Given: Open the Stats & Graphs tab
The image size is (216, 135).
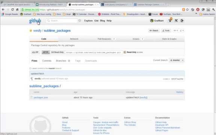Looking at the screenshot, I should click(169, 39).
